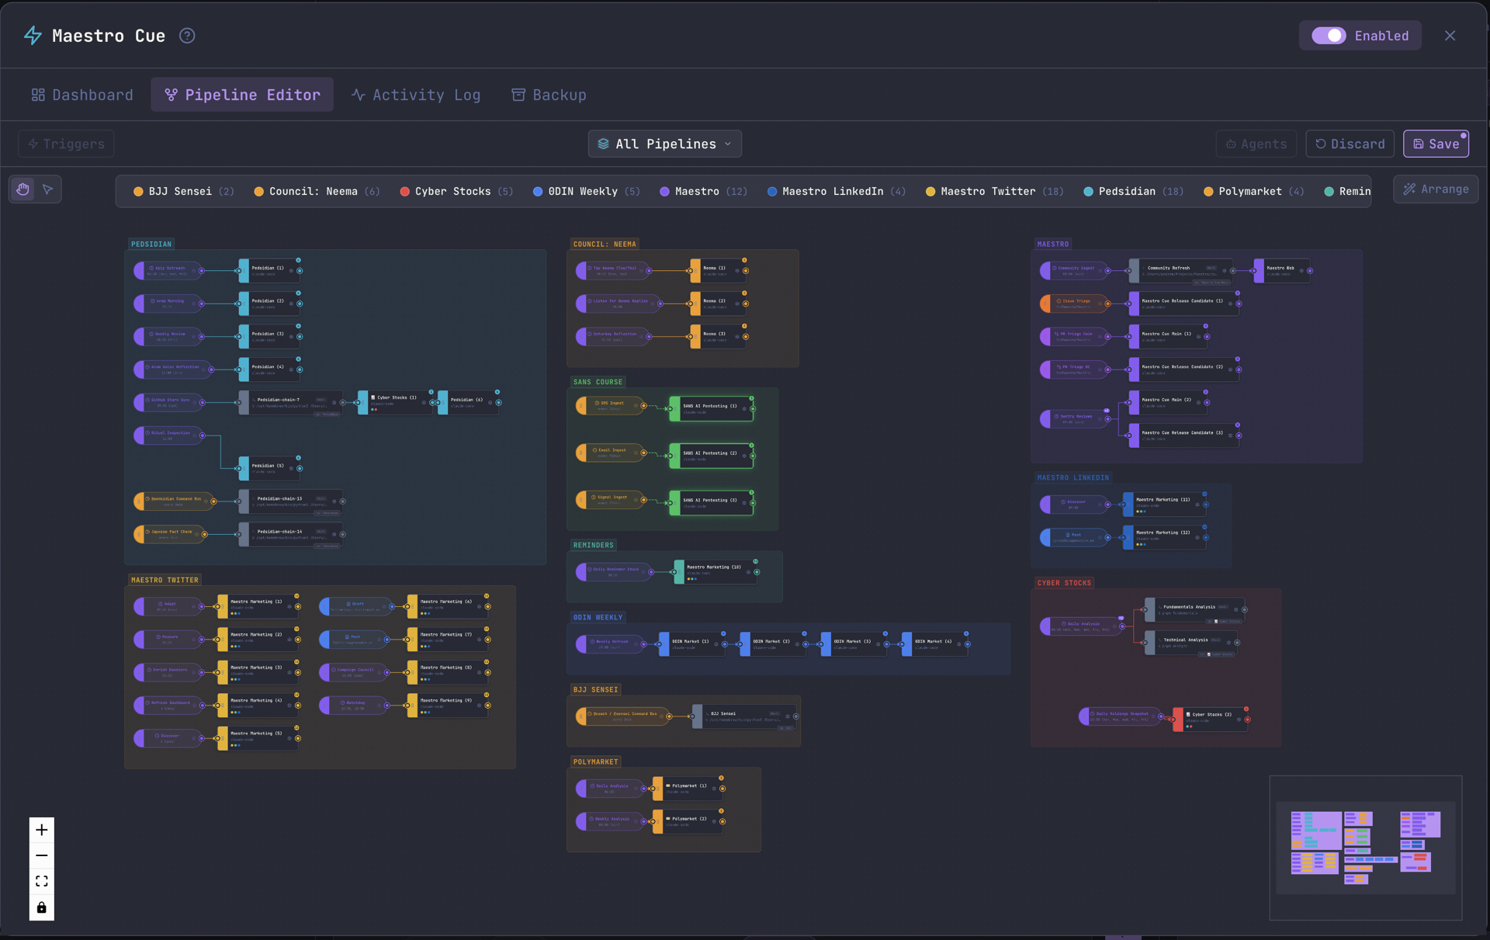Open gear on ODIN Market (1) node
1490x940 pixels.
tap(716, 644)
